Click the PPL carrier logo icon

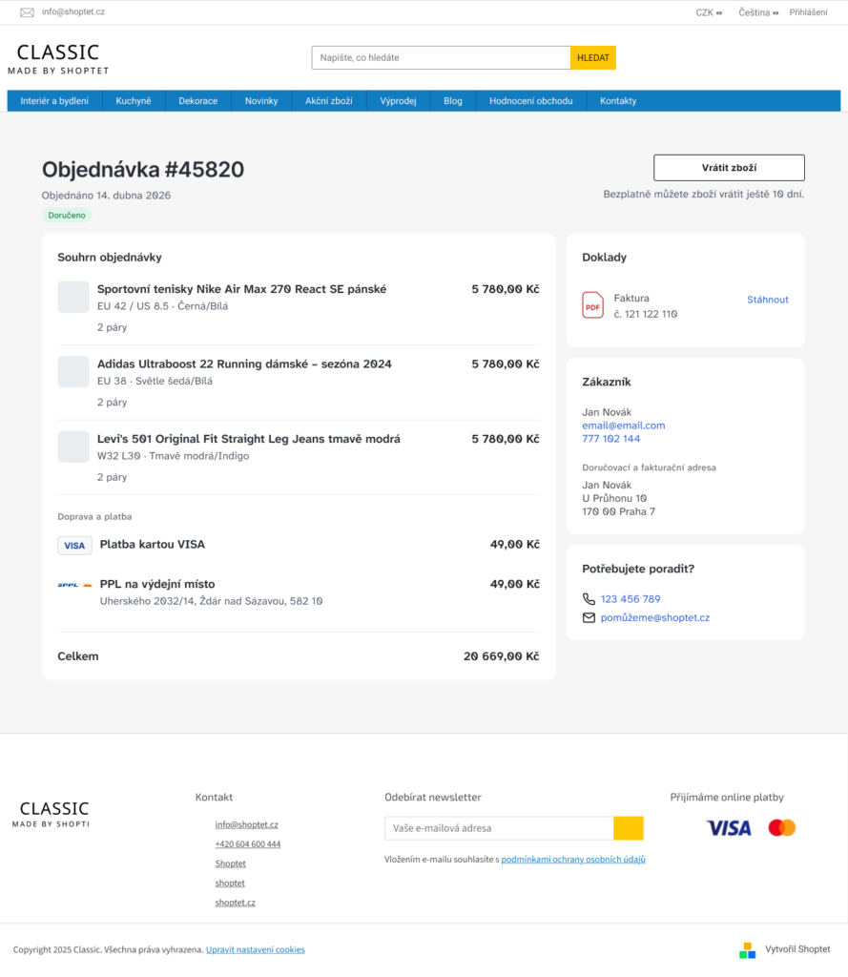point(74,585)
